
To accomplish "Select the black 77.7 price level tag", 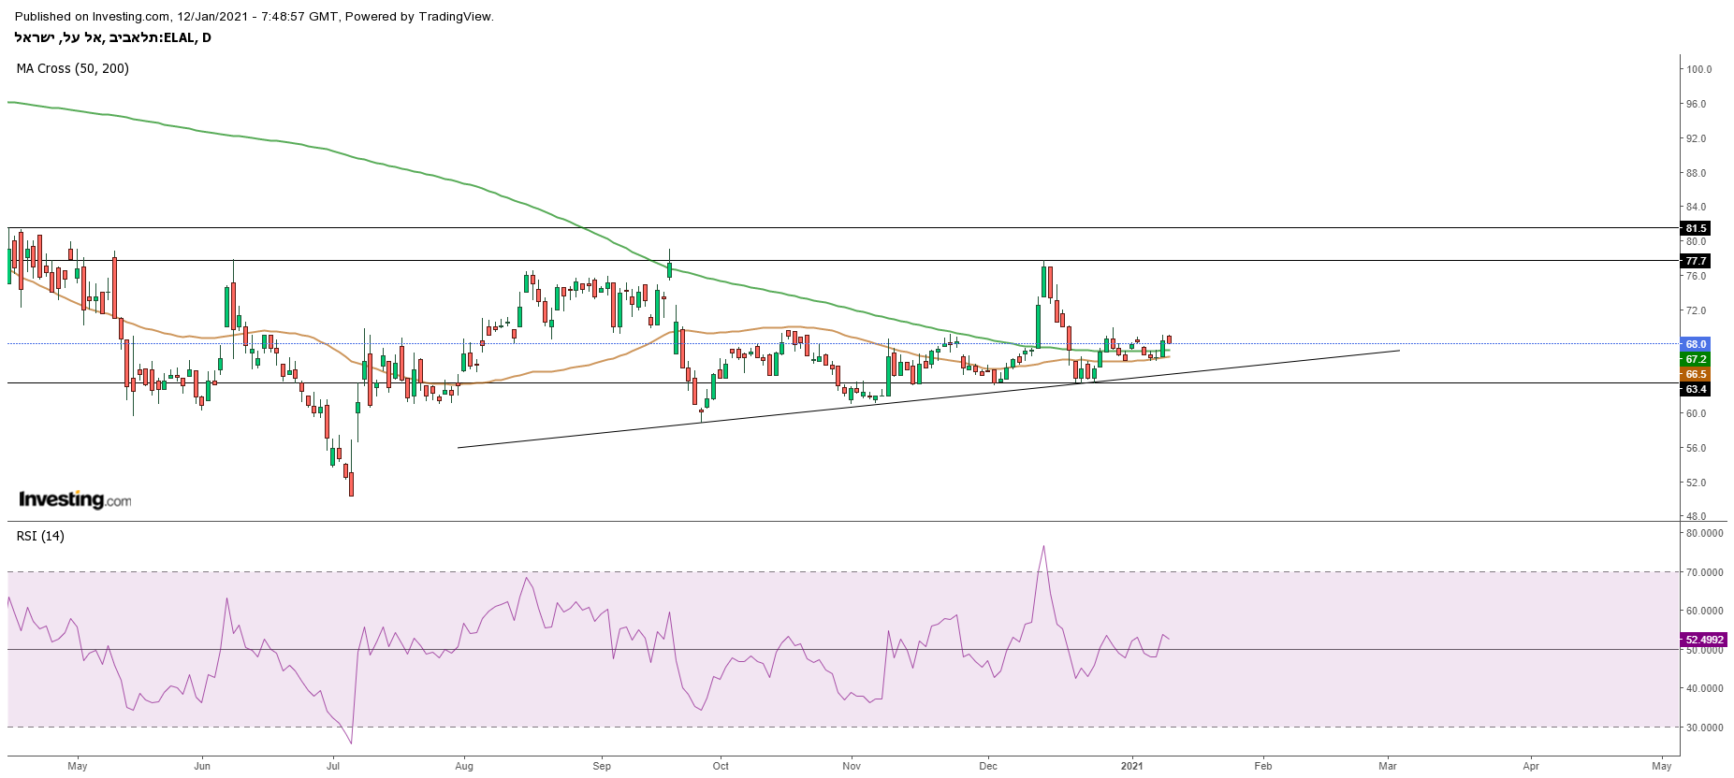I will [1696, 261].
